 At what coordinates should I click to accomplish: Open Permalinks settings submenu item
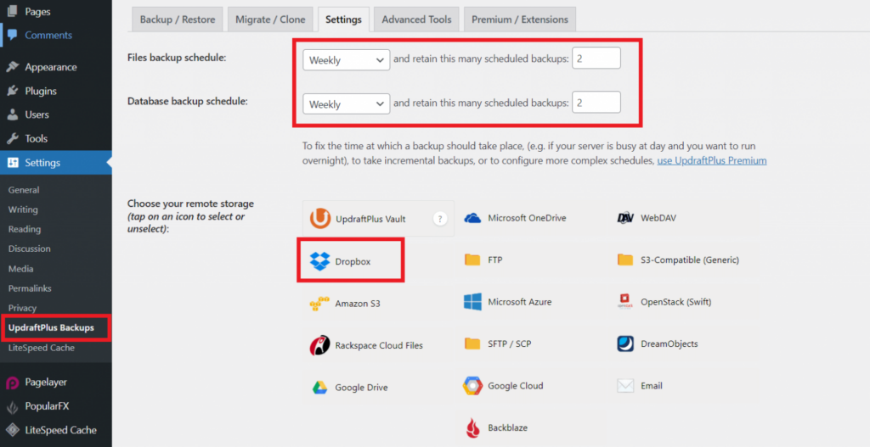tap(30, 288)
